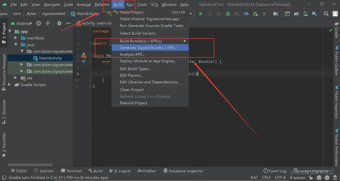Viewport: 340px width, 181px height.
Task: Expand the Gradle Scripts node
Action: point(10,85)
